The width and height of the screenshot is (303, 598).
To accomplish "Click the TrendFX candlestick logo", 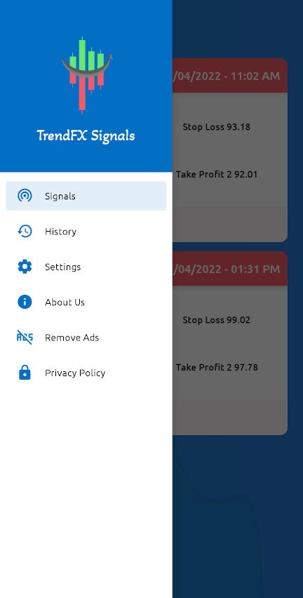I will 87,75.
